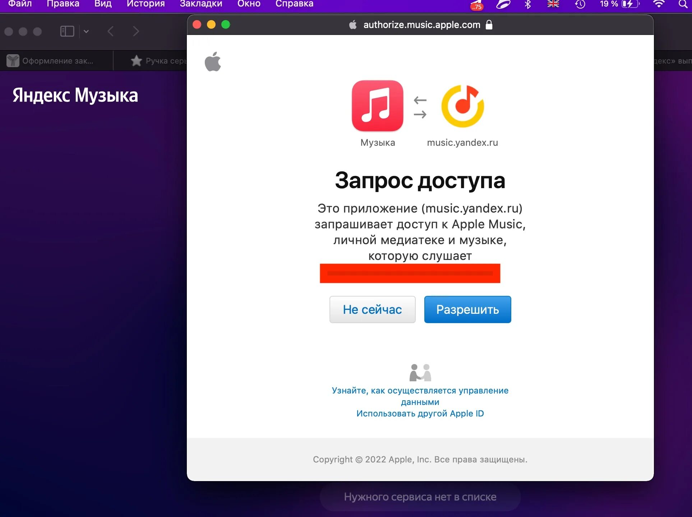This screenshot has width=692, height=517.
Task: Click the gray Apple logo in dialog
Action: (x=213, y=62)
